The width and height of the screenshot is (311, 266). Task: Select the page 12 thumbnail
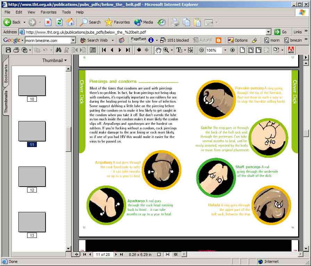pos(32,177)
